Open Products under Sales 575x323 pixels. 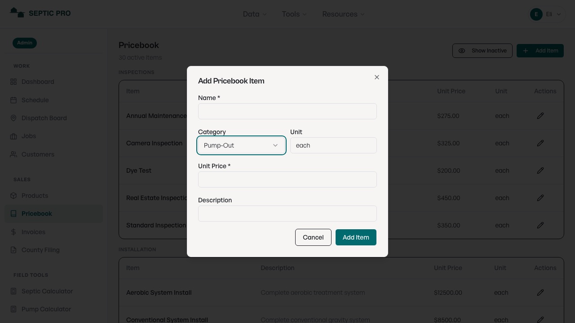click(x=53, y=196)
